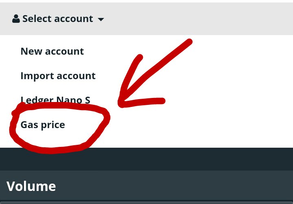The height and width of the screenshot is (204, 293).
Task: Select the Ledger Nano S option
Action: (x=55, y=100)
